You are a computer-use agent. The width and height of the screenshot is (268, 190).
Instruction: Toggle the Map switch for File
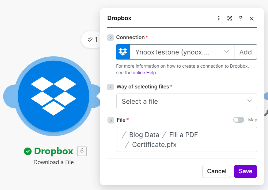[239, 120]
